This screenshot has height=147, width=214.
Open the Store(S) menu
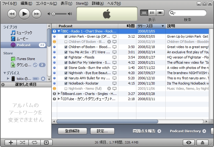82,3
